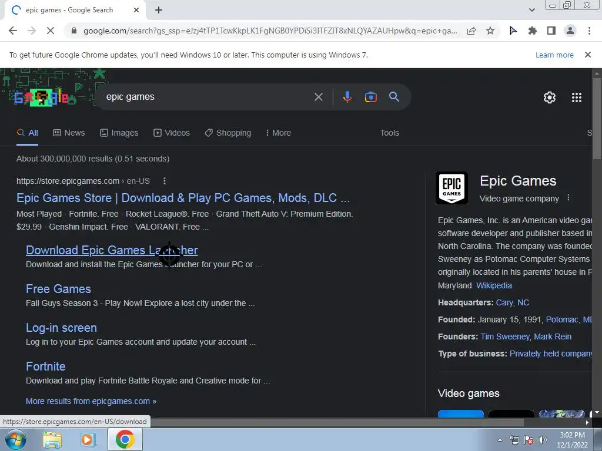Open the taskbar clock and date
Image resolution: width=602 pixels, height=451 pixels.
click(x=572, y=440)
